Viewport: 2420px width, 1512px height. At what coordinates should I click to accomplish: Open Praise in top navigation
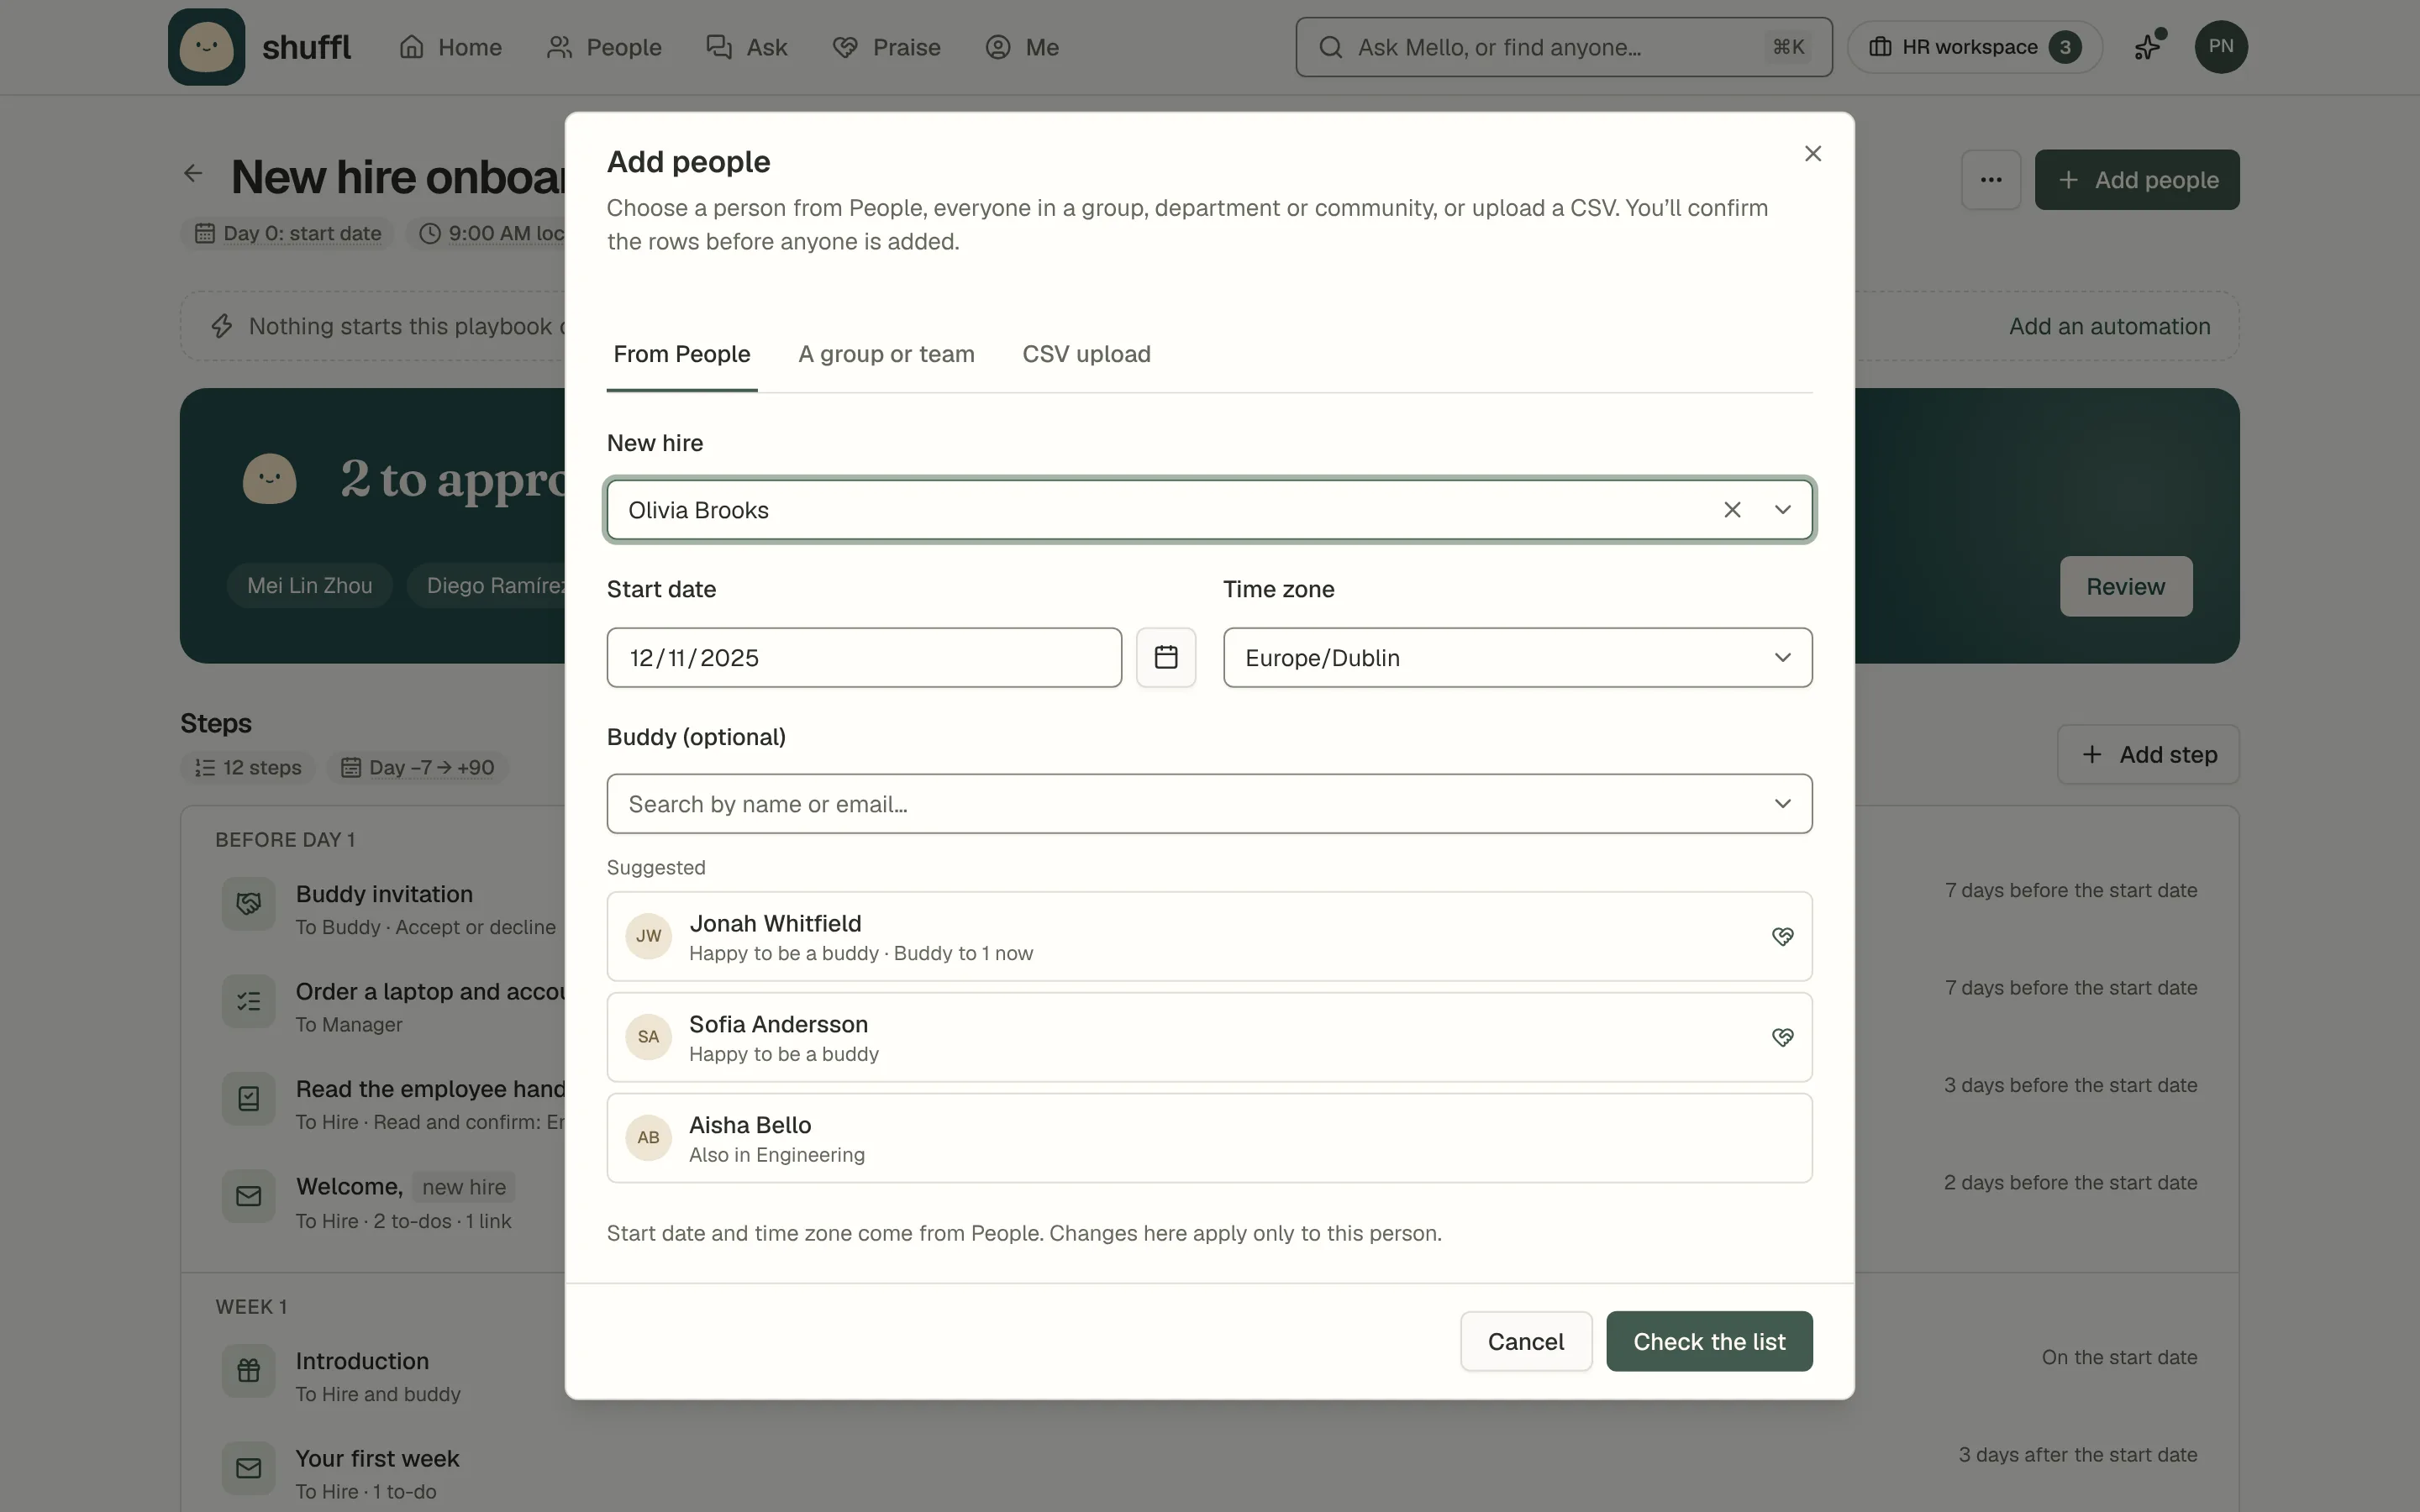[886, 47]
